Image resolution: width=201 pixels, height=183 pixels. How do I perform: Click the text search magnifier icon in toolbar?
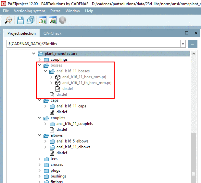[x=8, y=20]
